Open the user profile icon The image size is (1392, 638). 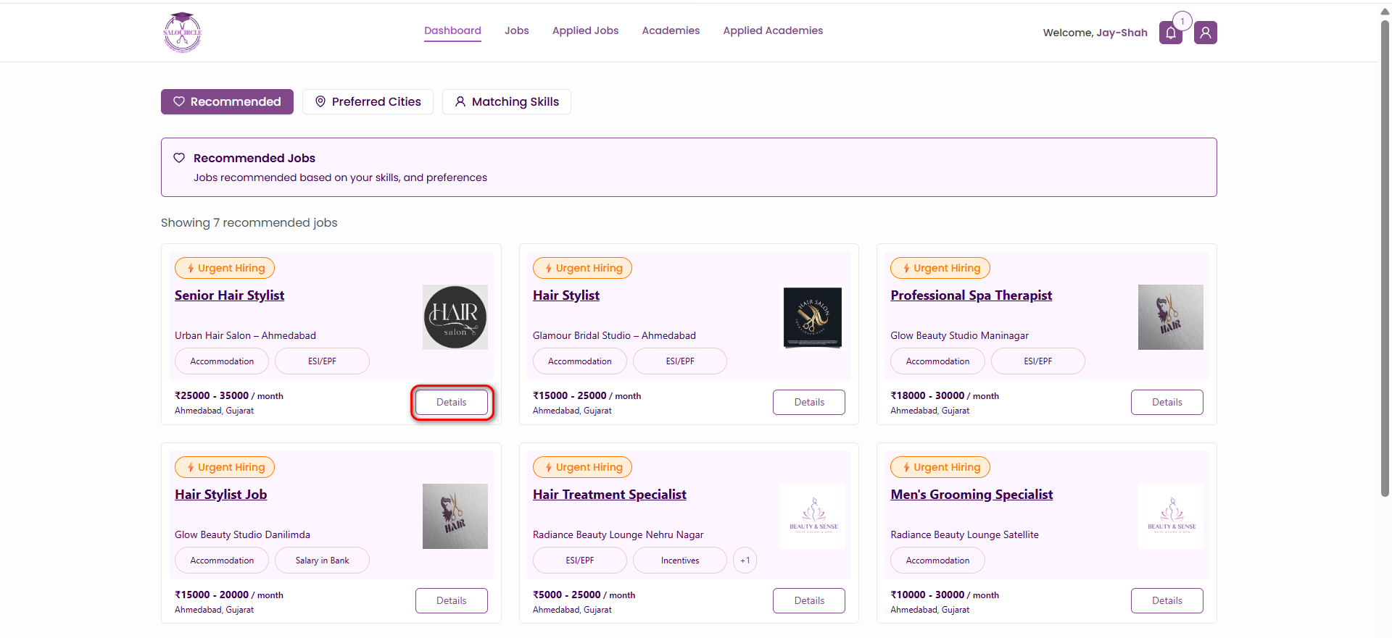(1205, 33)
